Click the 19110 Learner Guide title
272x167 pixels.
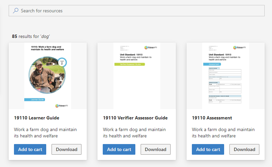coord(37,118)
